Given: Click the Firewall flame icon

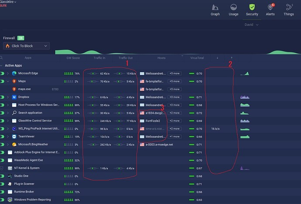Looking at the screenshot, I should (x=8, y=46).
